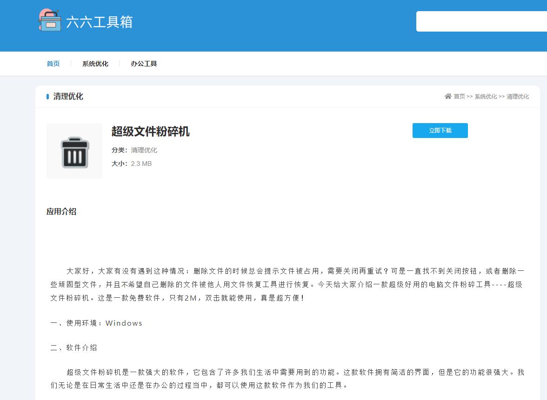The height and width of the screenshot is (400, 547).
Task: Click the 立即下载 download button
Action: pyautogui.click(x=440, y=131)
